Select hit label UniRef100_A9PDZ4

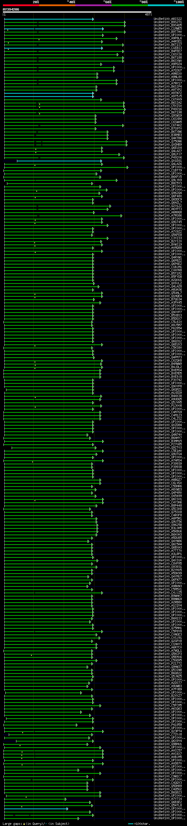point(168,64)
